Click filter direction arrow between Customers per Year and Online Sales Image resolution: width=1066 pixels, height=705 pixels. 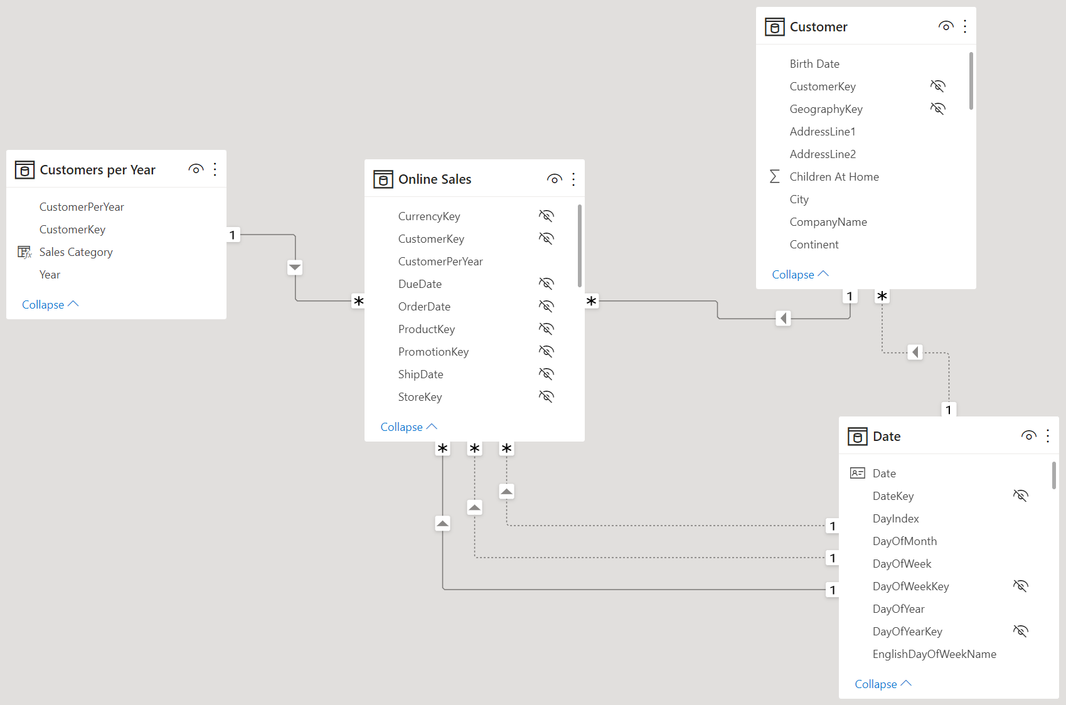click(x=295, y=268)
